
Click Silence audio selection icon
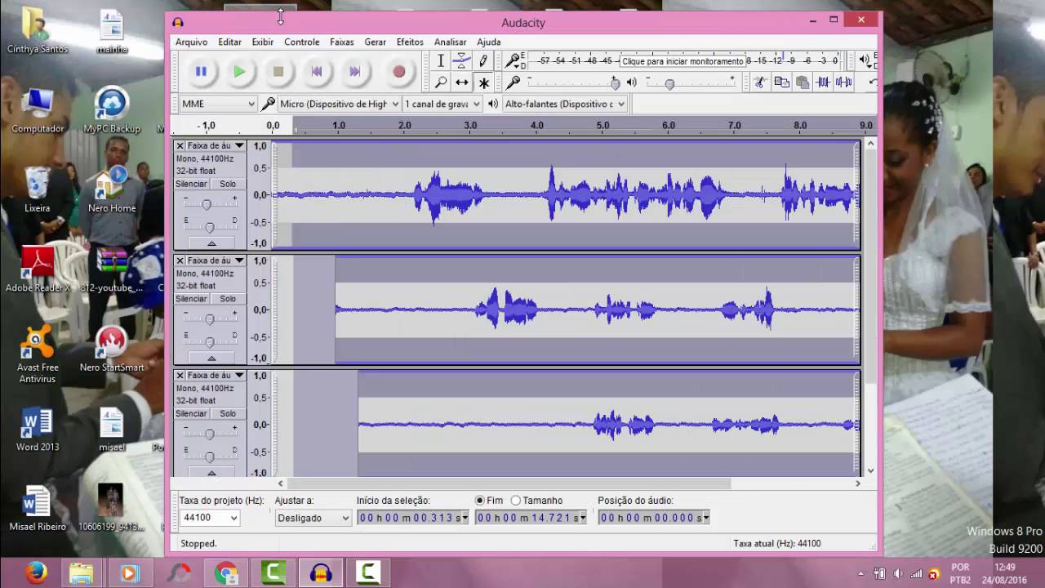tap(843, 82)
